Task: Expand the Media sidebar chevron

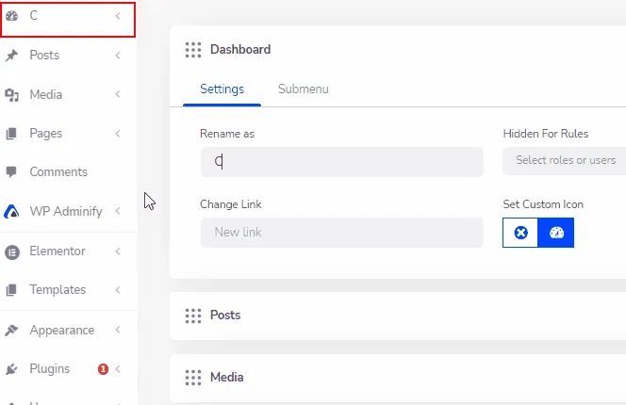Action: [117, 94]
